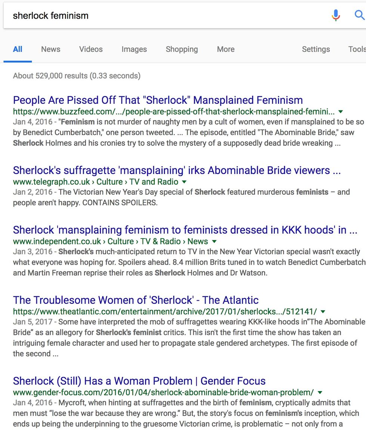Select the All results tab
This screenshot has height=430, width=366.
[18, 49]
